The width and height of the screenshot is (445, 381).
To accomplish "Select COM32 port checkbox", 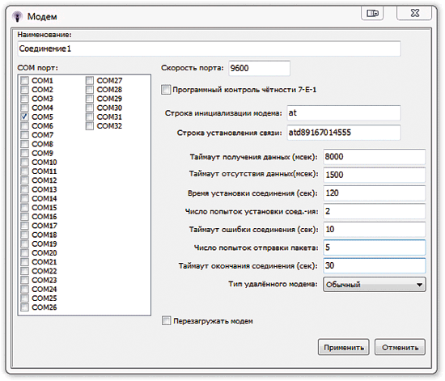I will point(90,126).
